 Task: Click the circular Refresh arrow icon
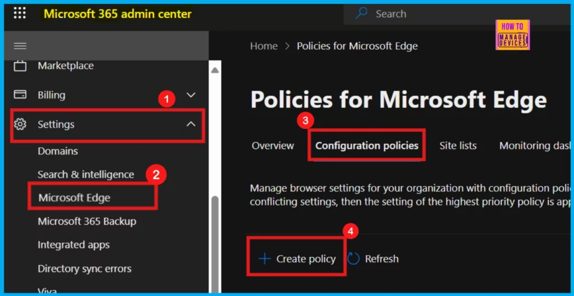coord(354,259)
